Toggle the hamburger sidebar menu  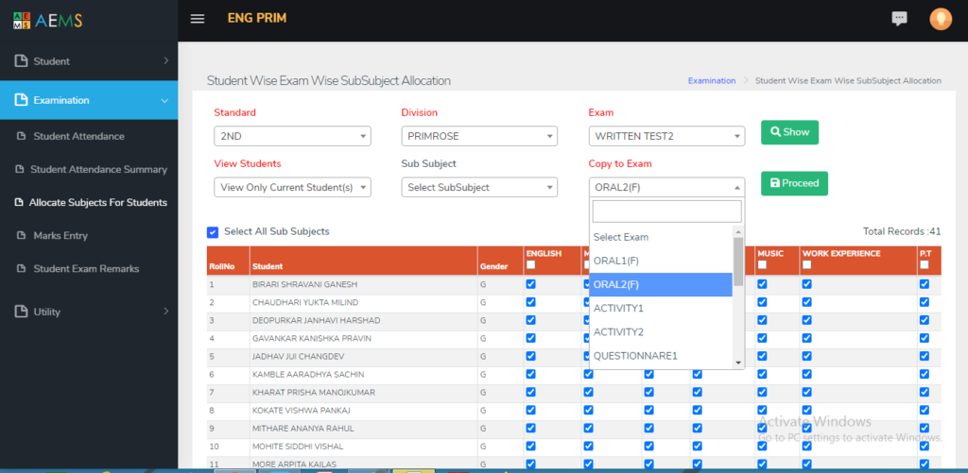[198, 19]
